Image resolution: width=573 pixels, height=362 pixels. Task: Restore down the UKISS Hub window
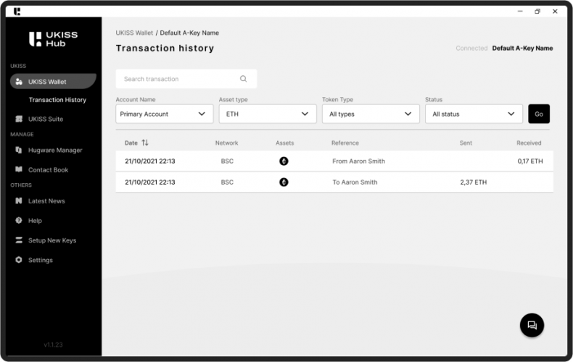pyautogui.click(x=537, y=12)
